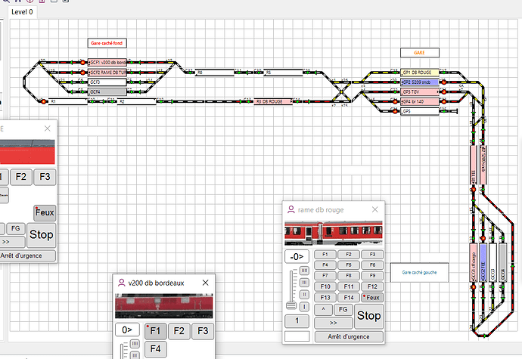The width and height of the screenshot is (522, 359).
Task: Select the GP3 TGV station block
Action: [x=420, y=91]
